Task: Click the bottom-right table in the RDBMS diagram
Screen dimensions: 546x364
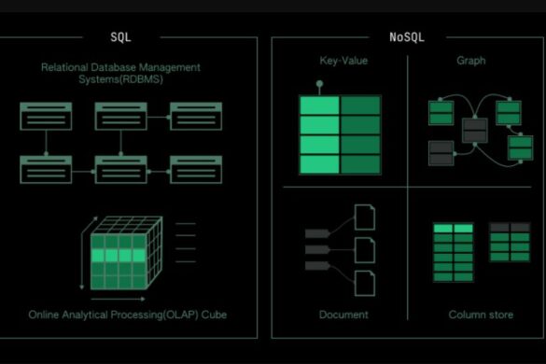Action: (196, 170)
